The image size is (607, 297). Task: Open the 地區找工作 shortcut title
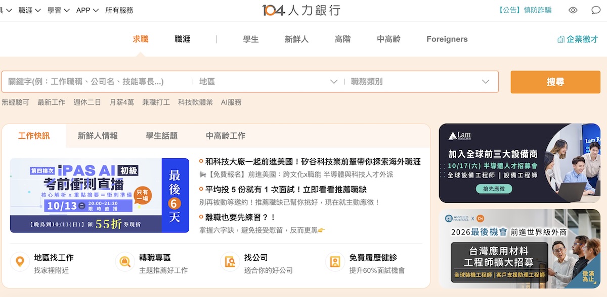tap(54, 258)
